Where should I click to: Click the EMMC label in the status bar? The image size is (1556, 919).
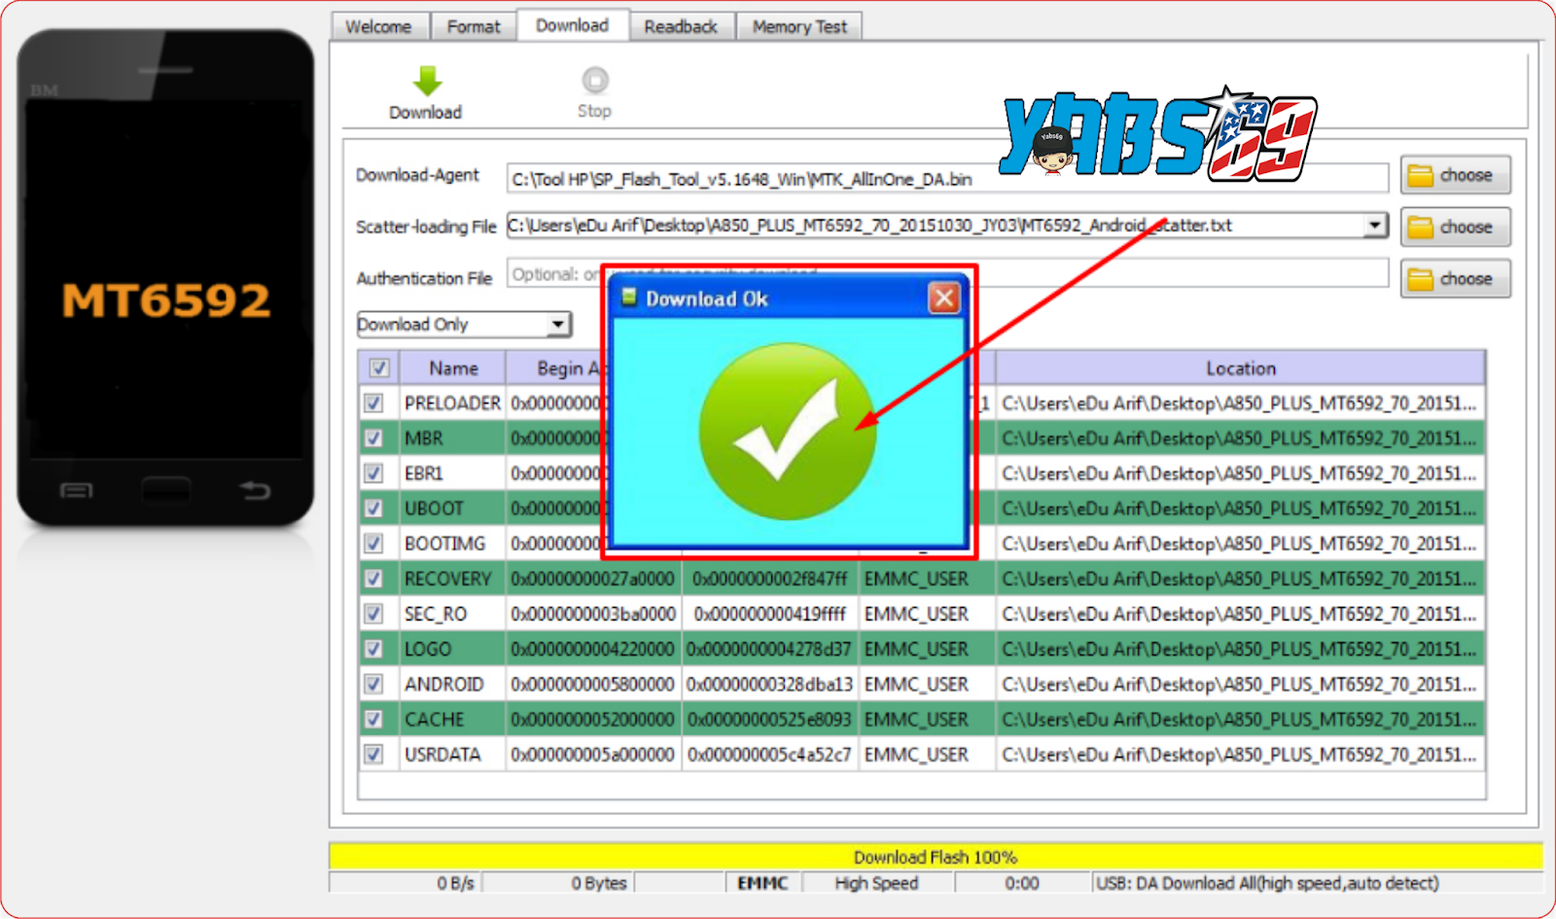pos(762,883)
